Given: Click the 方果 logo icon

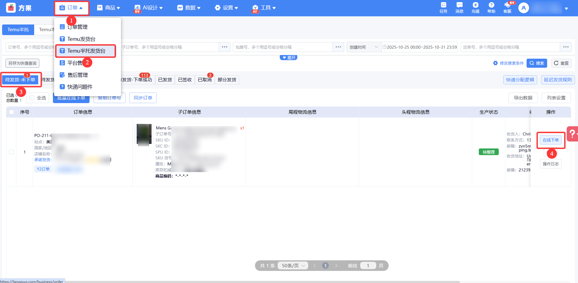Looking at the screenshot, I should 11,8.
